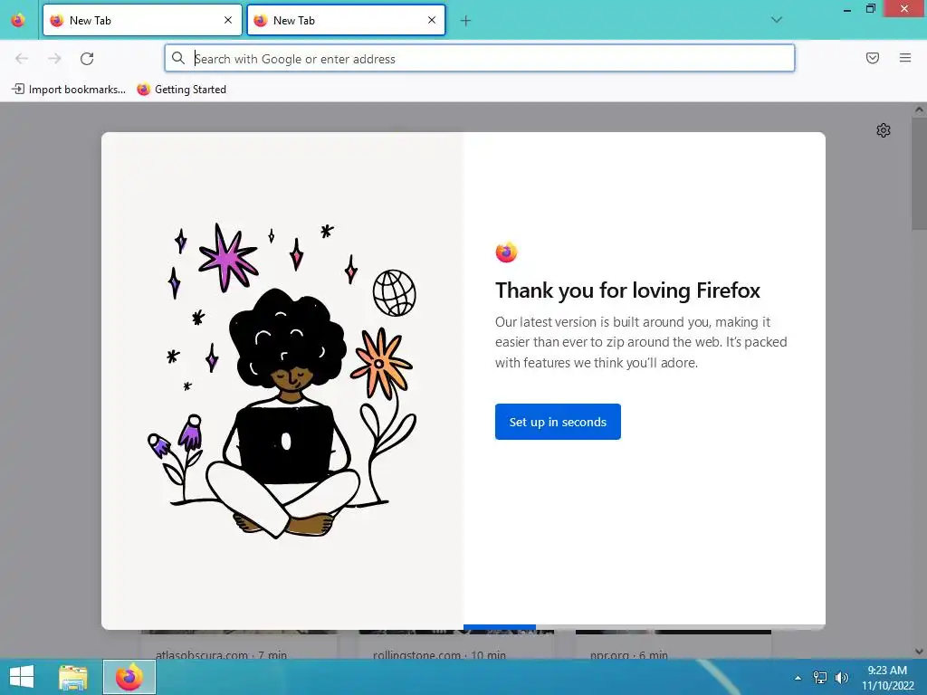
Task: Close the second New Tab
Action: [432, 20]
